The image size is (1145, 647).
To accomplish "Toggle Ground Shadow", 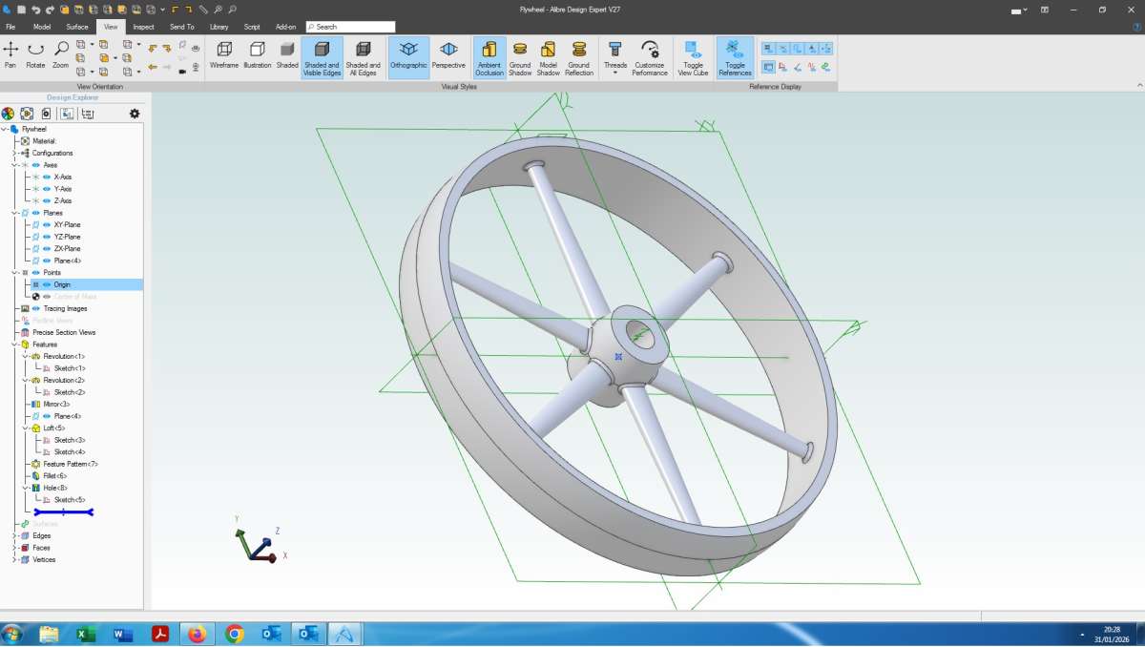I will (x=520, y=57).
